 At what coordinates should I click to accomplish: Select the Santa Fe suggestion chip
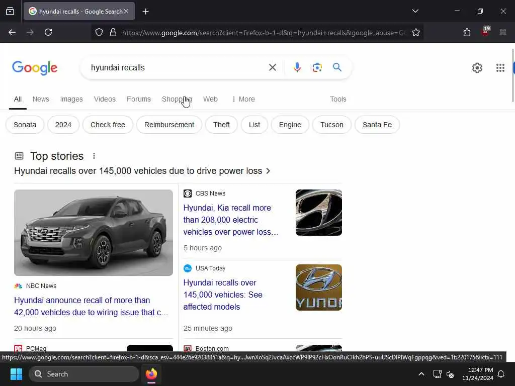click(377, 125)
